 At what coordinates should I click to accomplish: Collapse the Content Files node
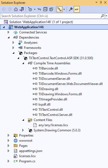[23, 120]
